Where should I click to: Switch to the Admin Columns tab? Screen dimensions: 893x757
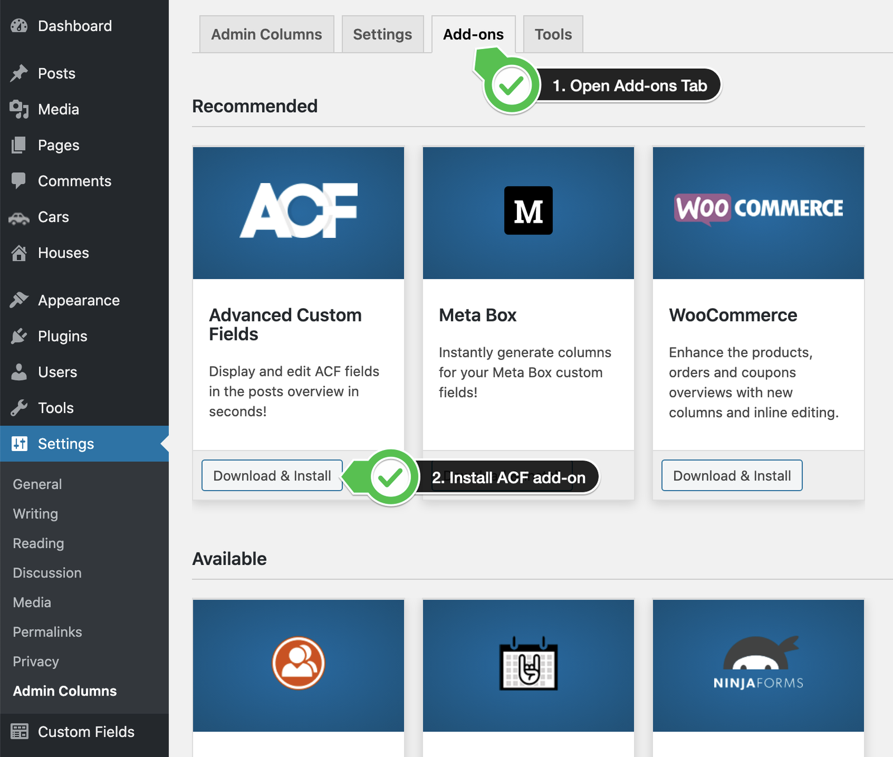pyautogui.click(x=266, y=35)
